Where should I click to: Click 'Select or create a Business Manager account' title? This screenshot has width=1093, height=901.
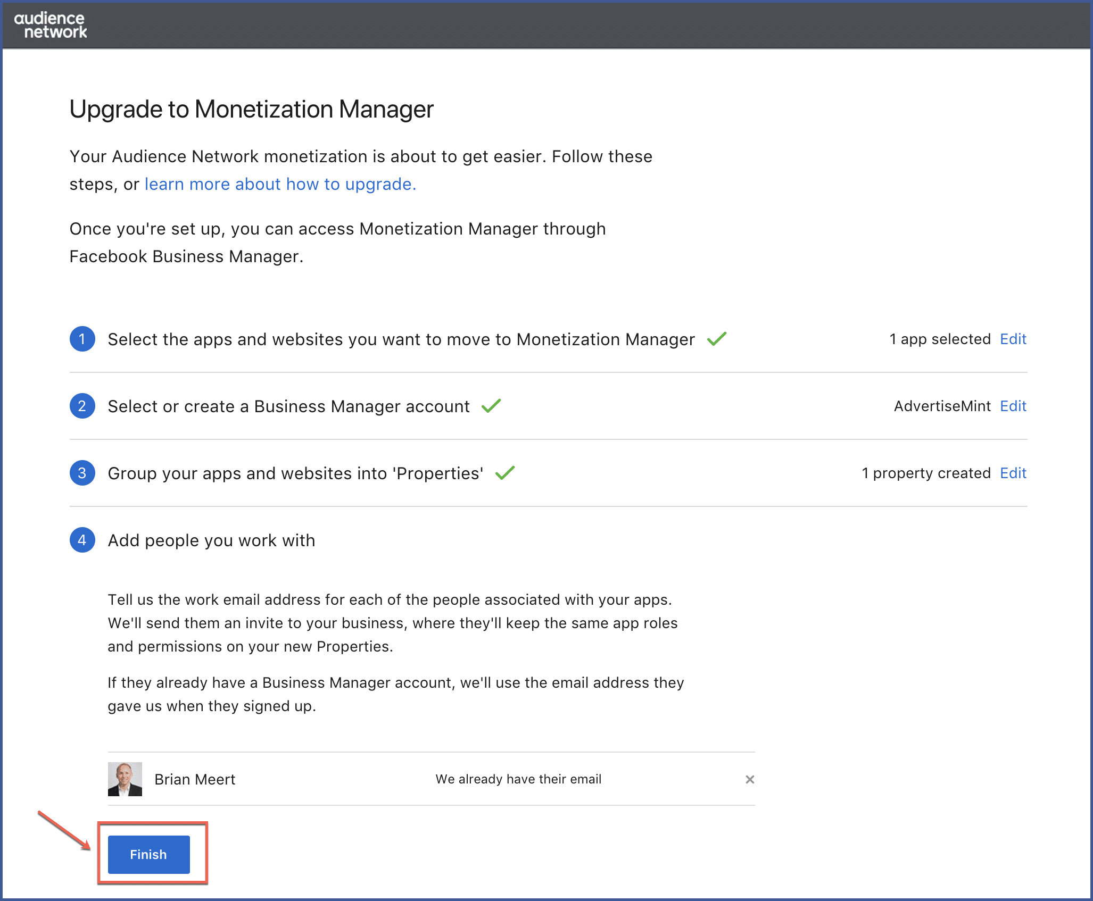coord(289,406)
